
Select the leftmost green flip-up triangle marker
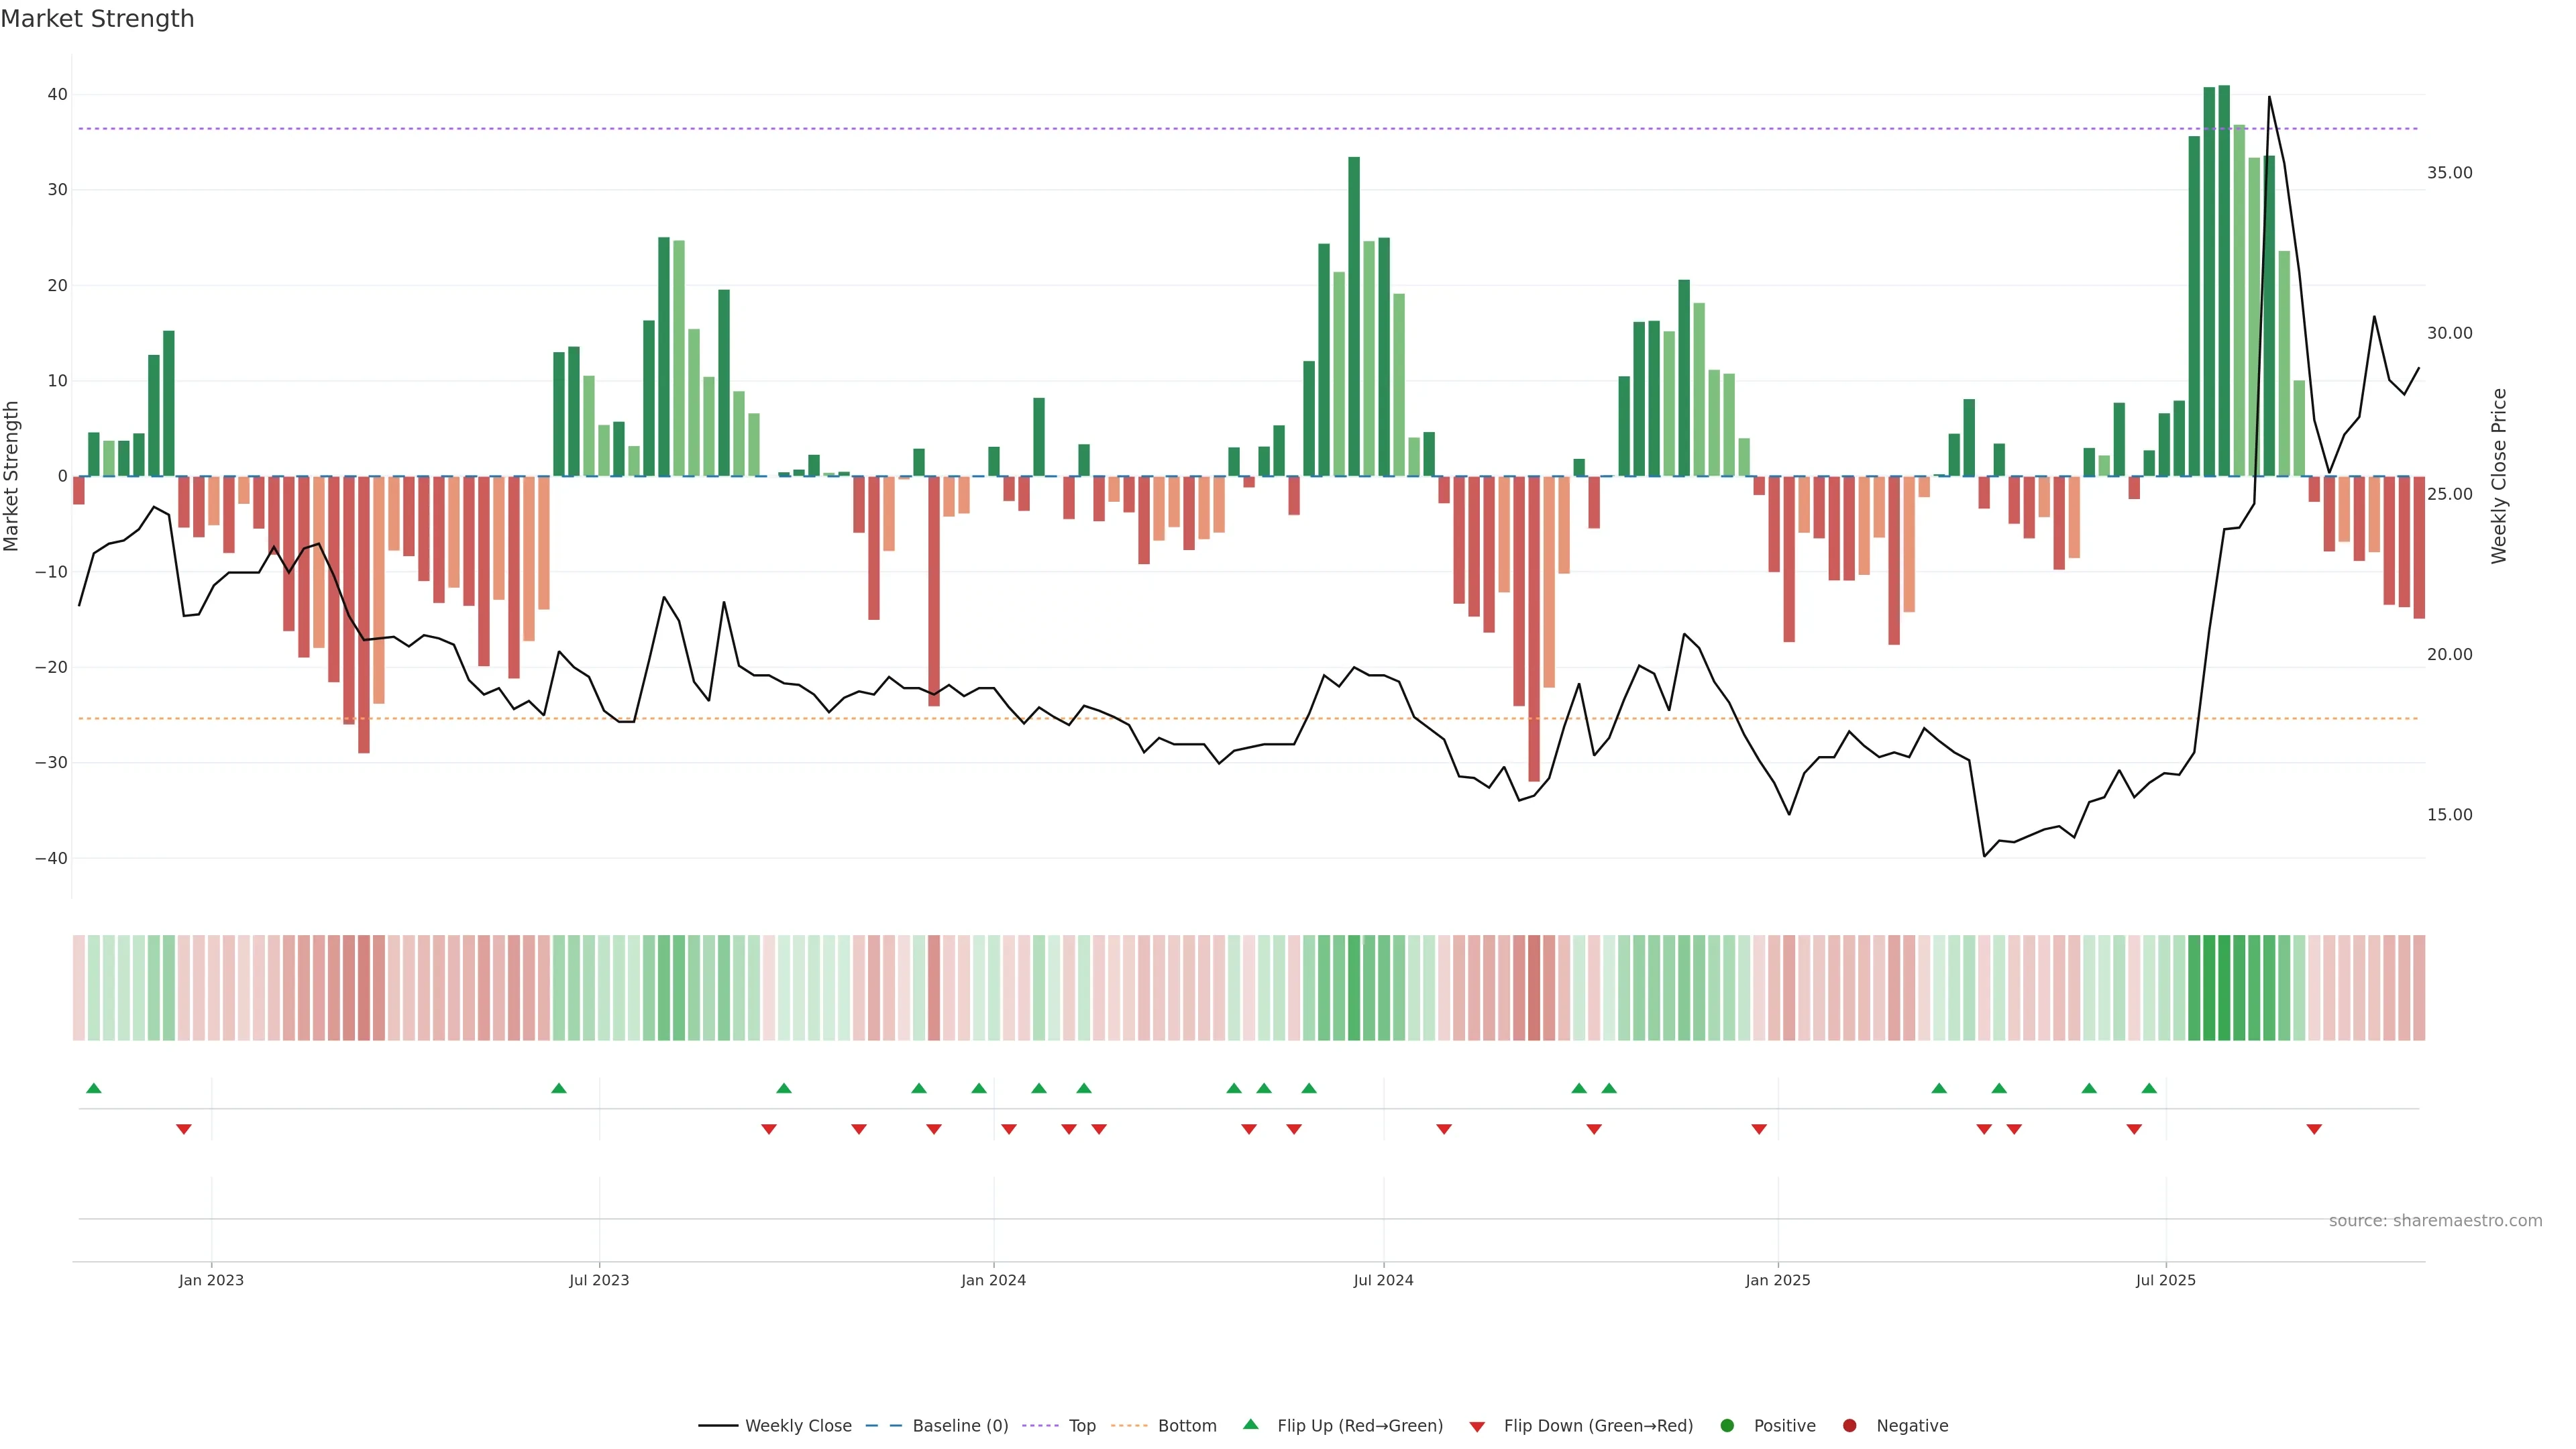[94, 1088]
